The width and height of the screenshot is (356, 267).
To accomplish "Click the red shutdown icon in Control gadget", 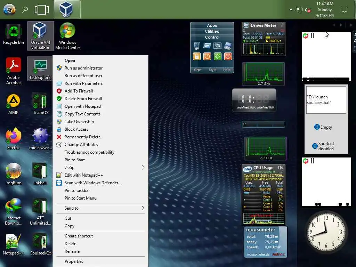I will click(x=228, y=56).
